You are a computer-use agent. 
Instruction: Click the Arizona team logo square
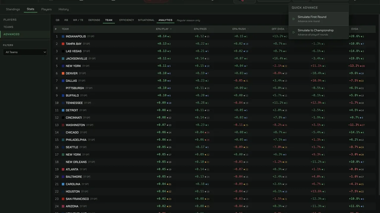[x=63, y=206]
